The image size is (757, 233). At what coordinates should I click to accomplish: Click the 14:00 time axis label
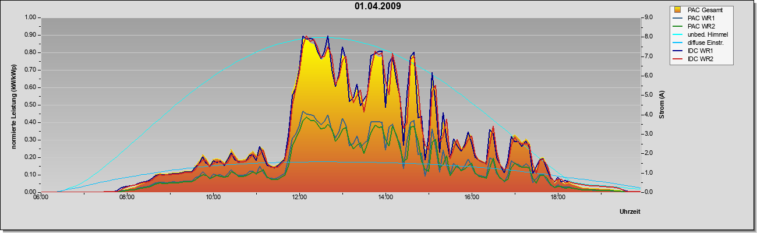[385, 197]
